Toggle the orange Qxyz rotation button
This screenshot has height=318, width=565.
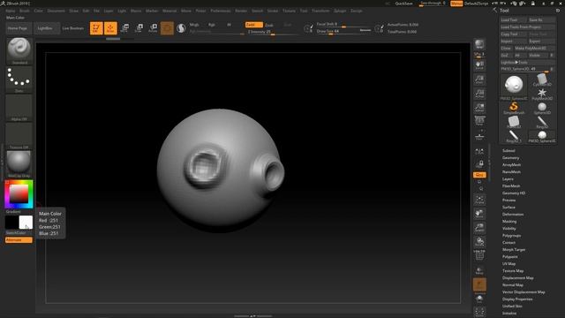(479, 175)
